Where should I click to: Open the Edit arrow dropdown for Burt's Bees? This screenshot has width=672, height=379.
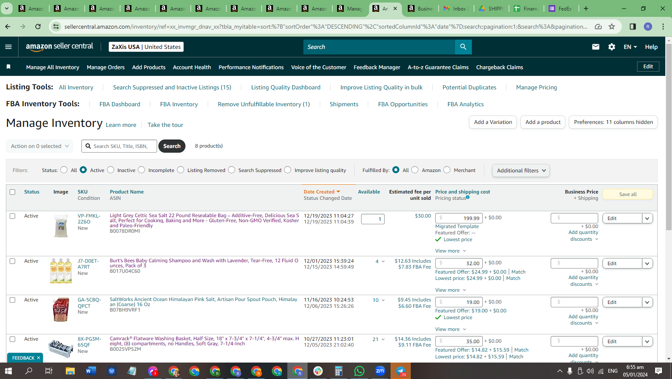pyautogui.click(x=648, y=263)
